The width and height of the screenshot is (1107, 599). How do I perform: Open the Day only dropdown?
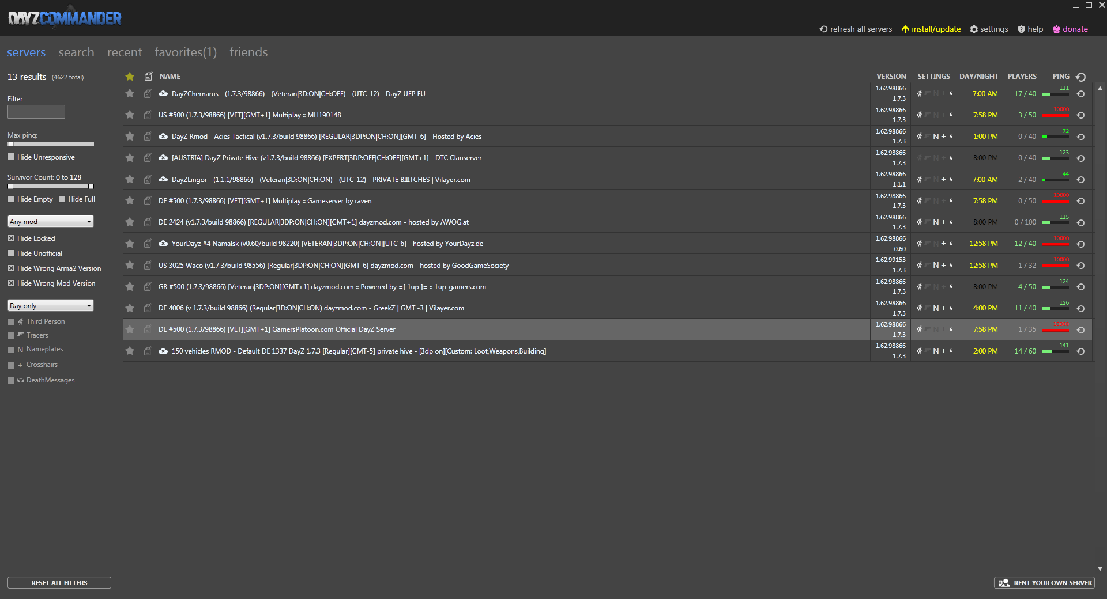pyautogui.click(x=51, y=305)
